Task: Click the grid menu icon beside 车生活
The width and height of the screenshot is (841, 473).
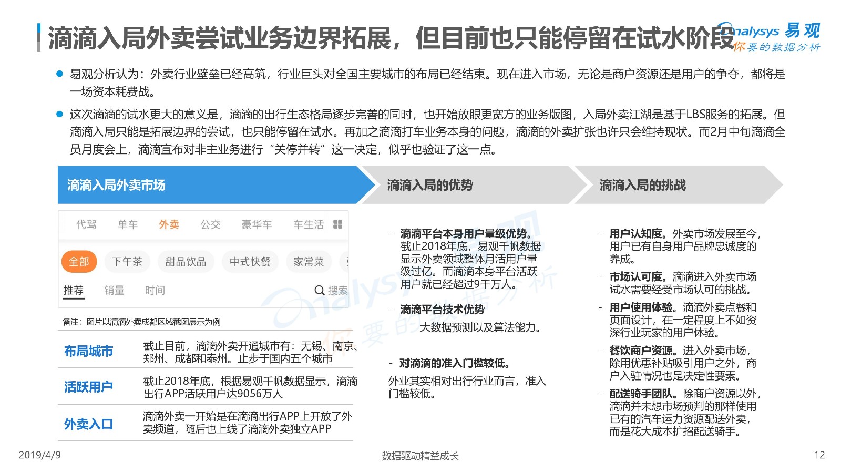Action: click(338, 224)
